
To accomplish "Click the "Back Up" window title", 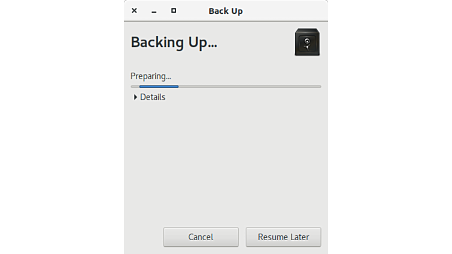I will coord(225,11).
